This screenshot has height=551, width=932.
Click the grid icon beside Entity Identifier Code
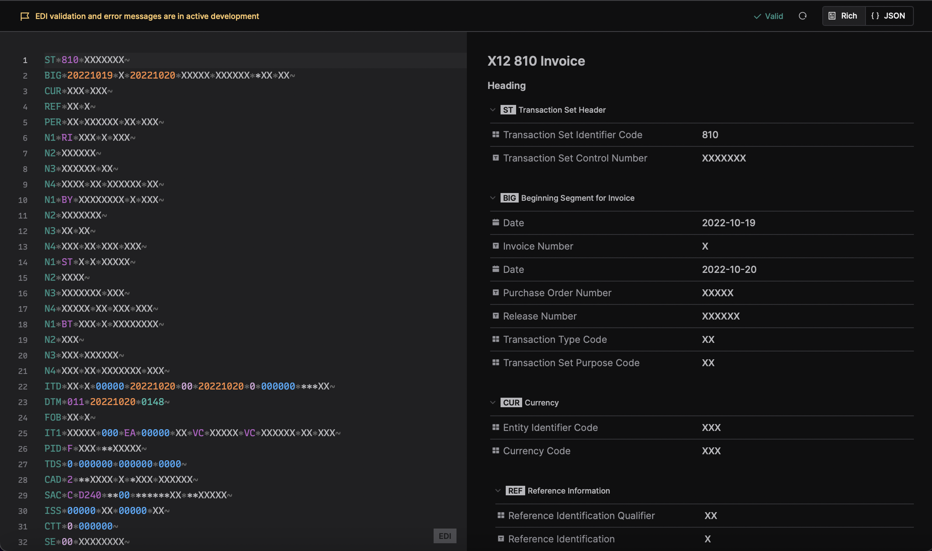[496, 427]
